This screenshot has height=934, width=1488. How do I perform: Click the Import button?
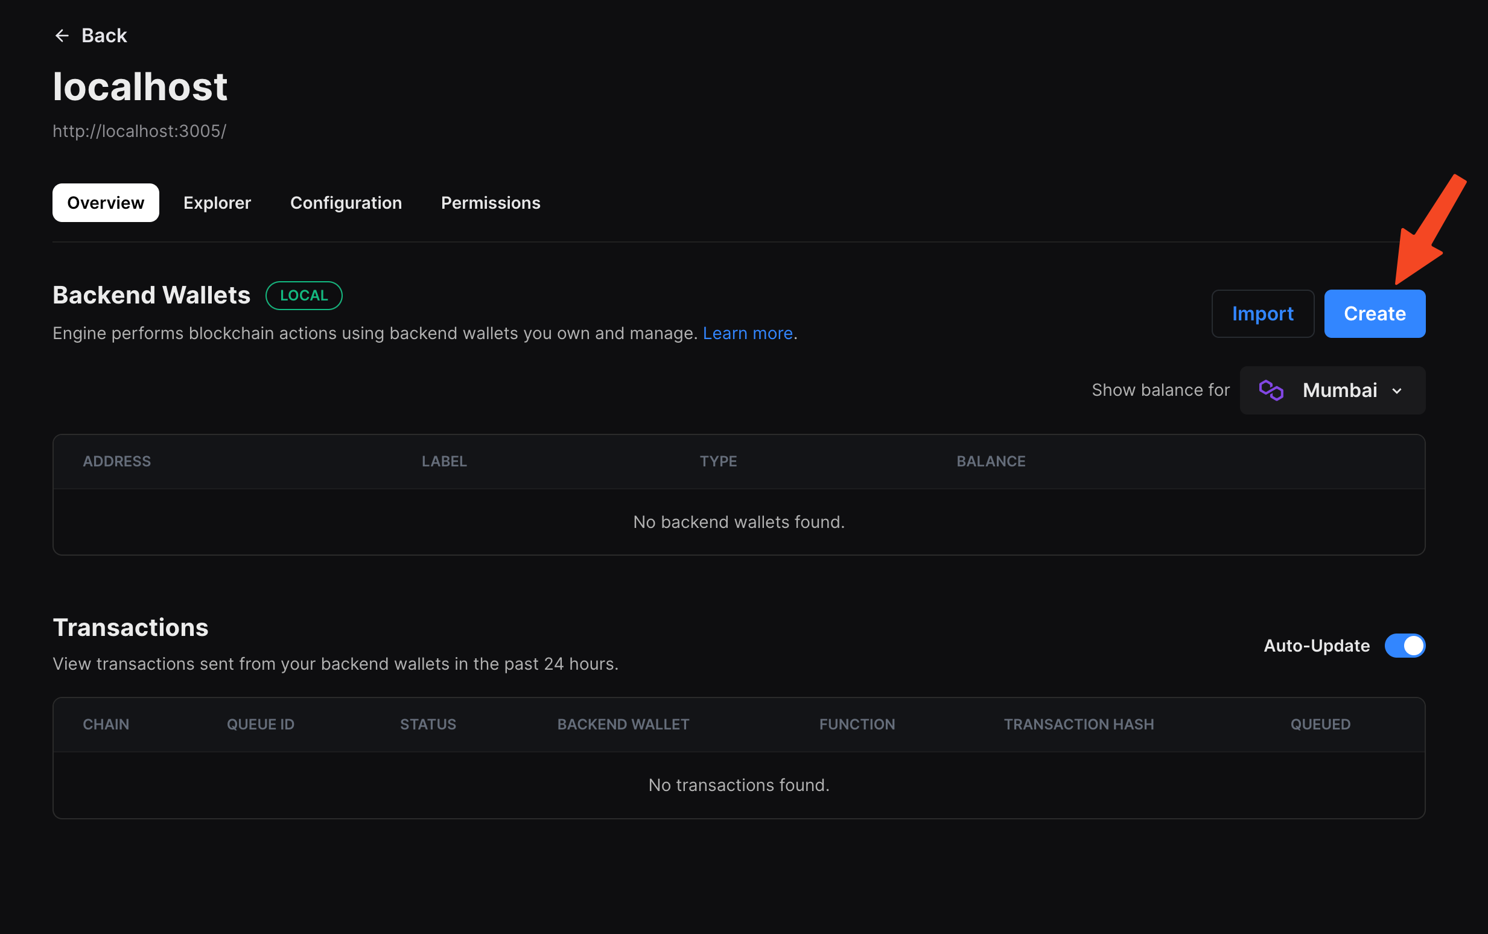pos(1262,313)
